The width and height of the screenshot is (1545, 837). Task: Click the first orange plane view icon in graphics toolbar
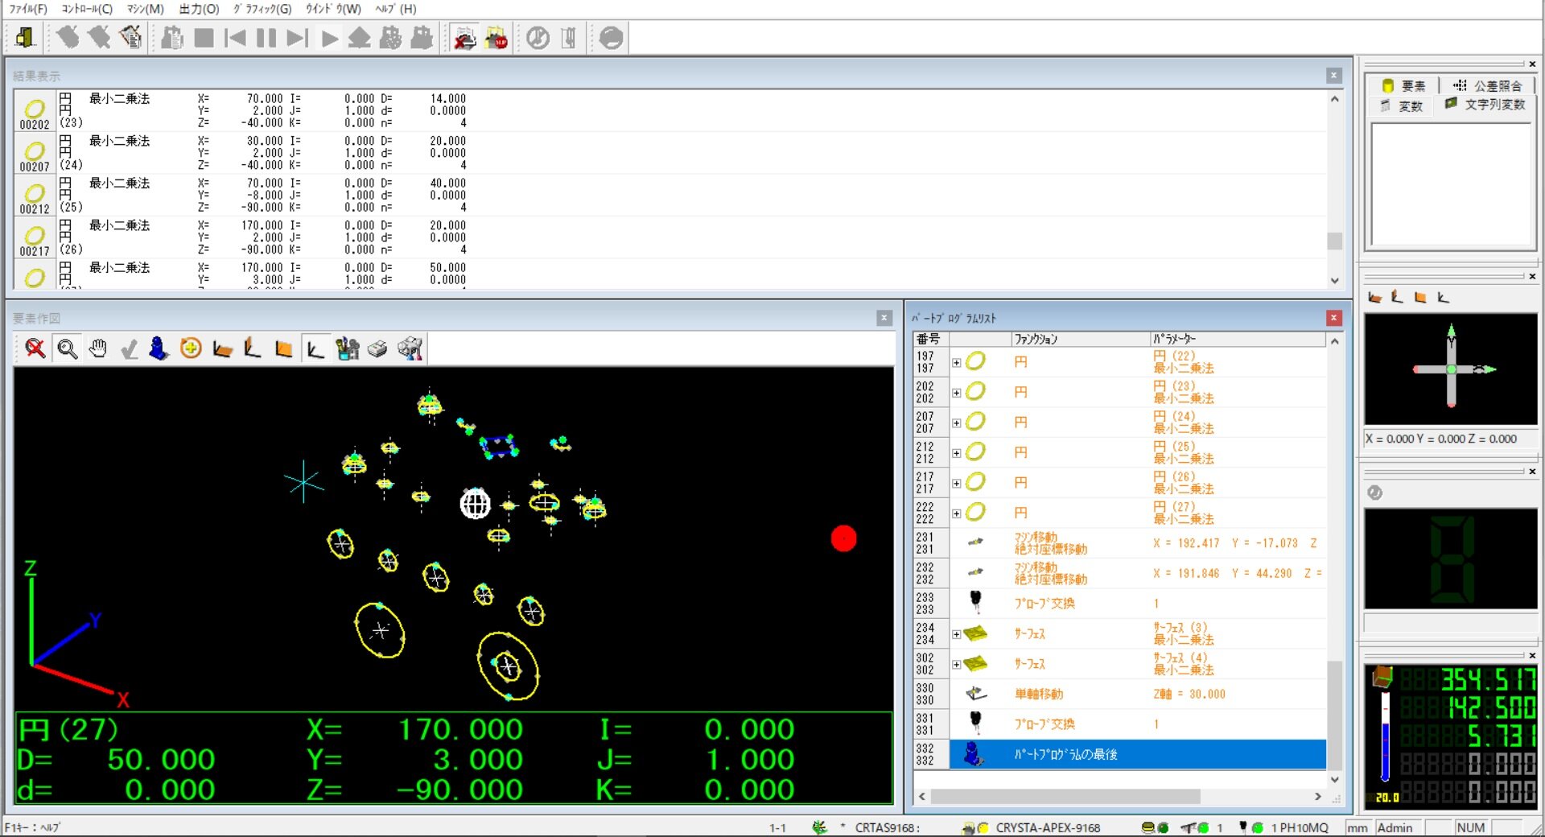222,348
